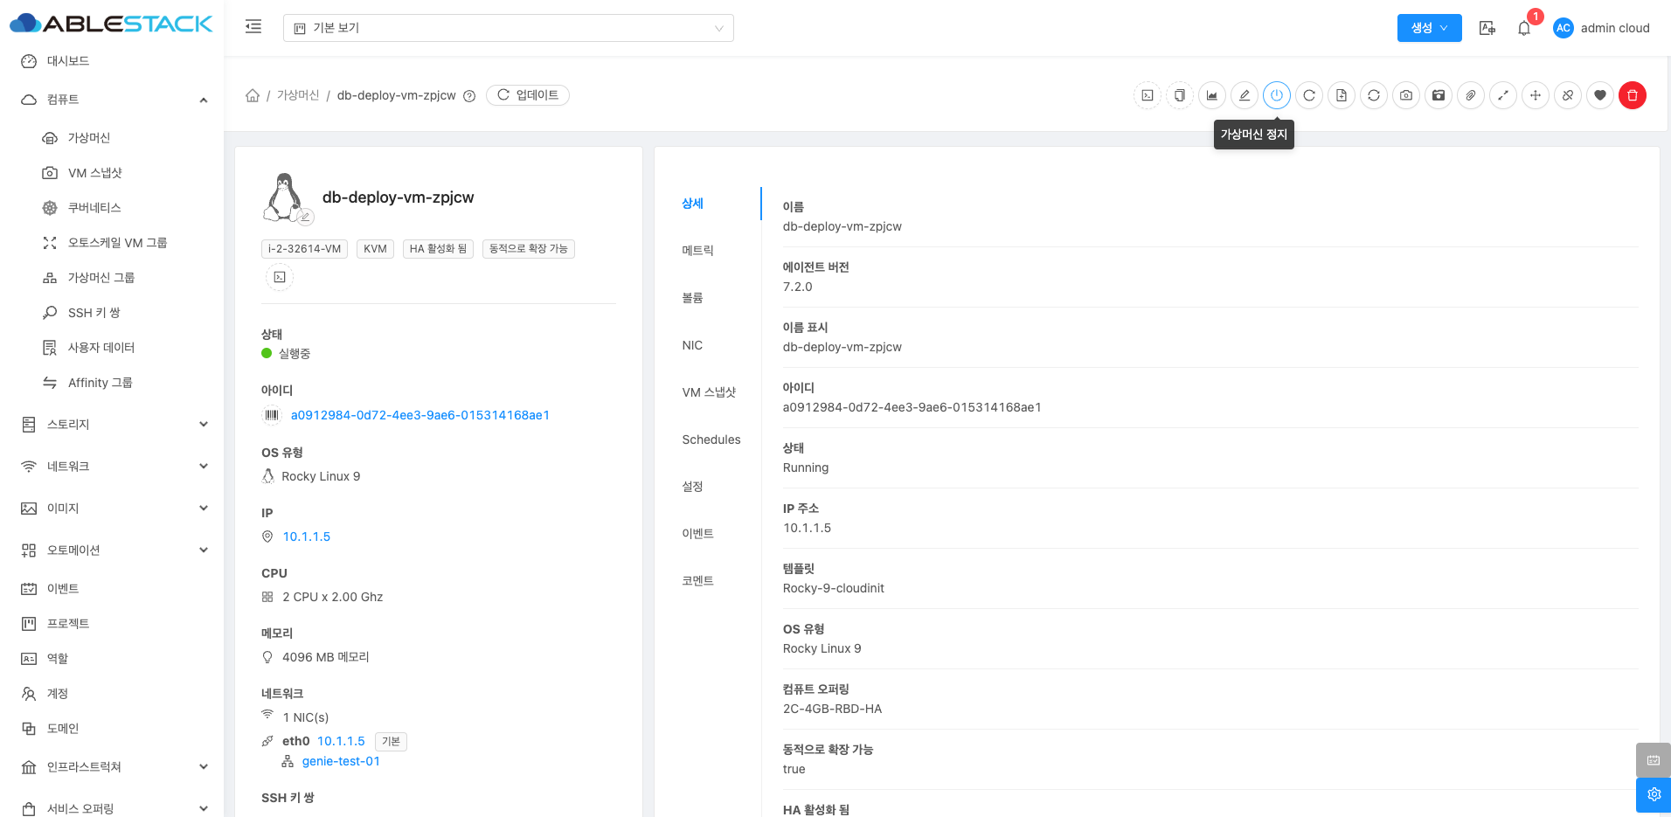Click the reboot VM circular arrow icon

(x=1308, y=95)
